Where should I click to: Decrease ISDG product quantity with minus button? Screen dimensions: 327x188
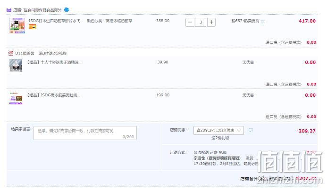(190, 22)
